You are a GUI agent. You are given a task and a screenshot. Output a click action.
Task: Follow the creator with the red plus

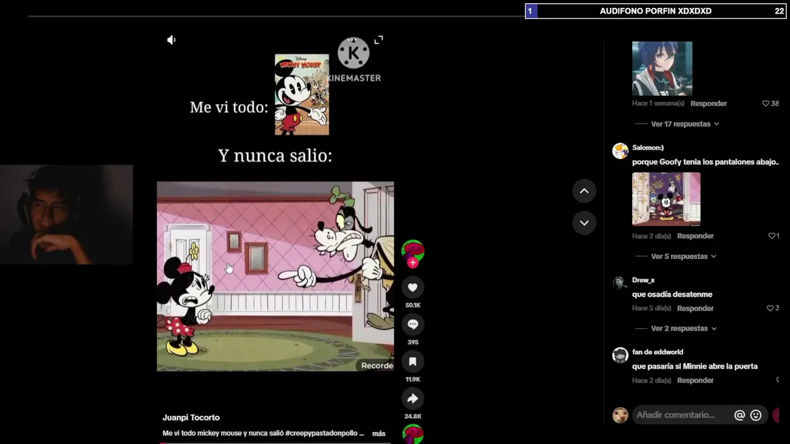(413, 263)
